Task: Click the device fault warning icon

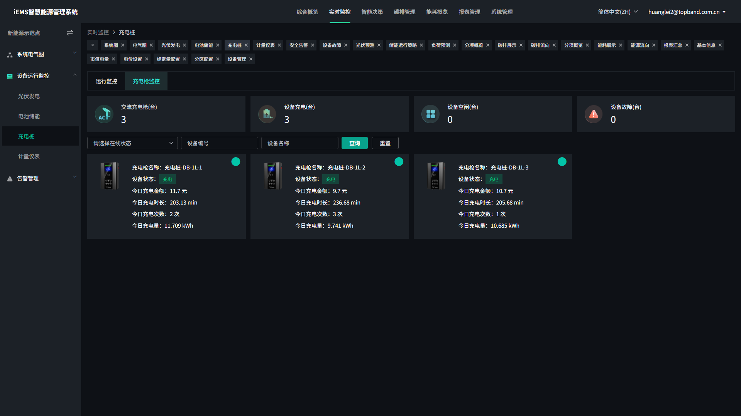Action: tap(594, 114)
